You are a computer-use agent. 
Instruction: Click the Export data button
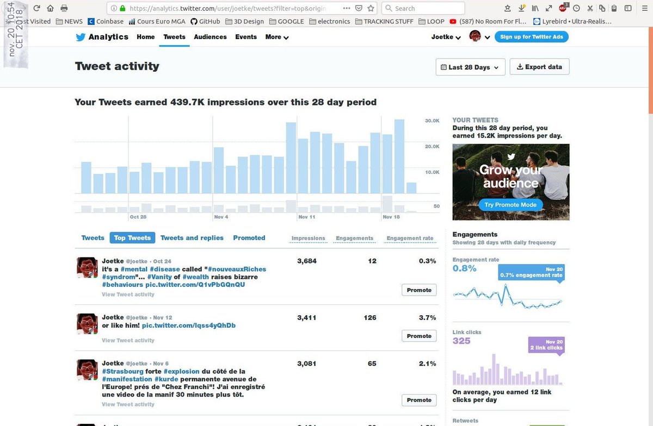539,67
